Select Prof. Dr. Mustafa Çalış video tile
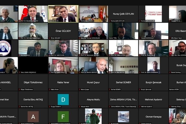The width and height of the screenshot is (186, 124). click(x=33, y=14)
